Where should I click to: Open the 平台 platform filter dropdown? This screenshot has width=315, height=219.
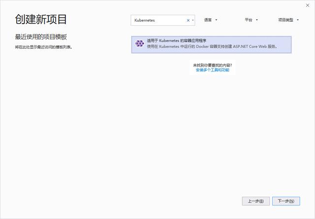tap(251, 20)
